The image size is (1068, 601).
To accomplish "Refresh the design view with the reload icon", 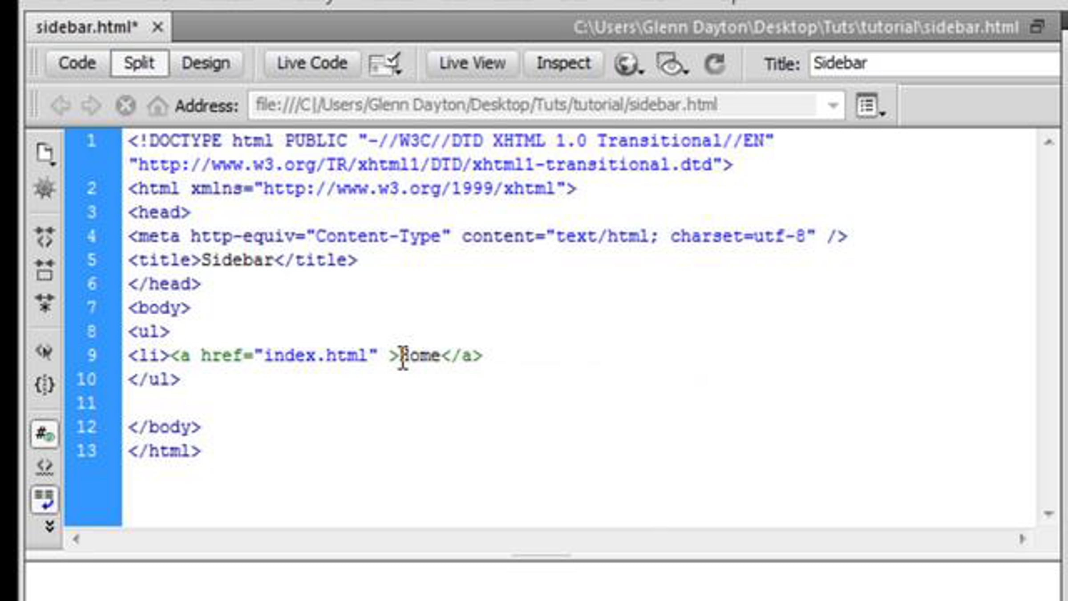I will (x=715, y=64).
